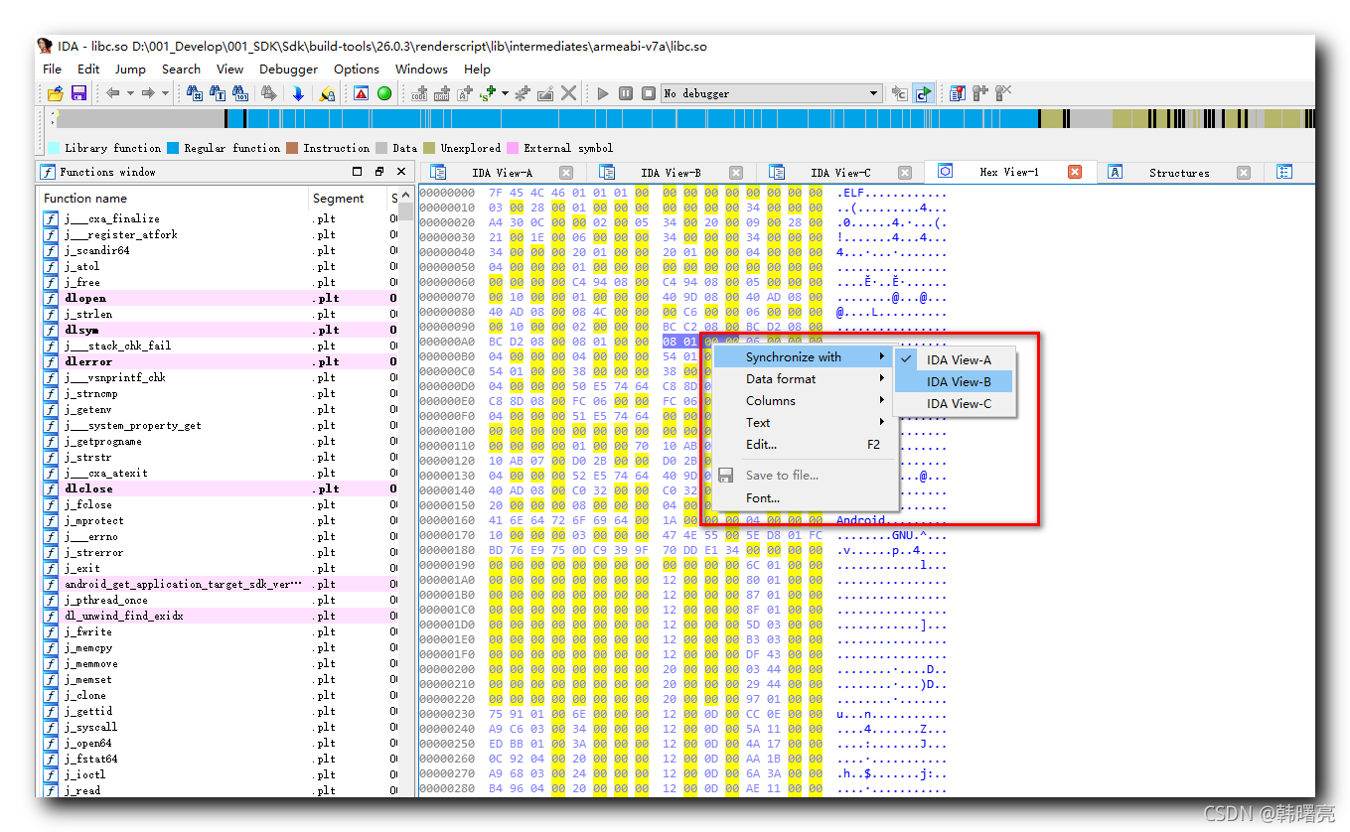Click the Create code toolbar icon
Screen dimensions: 1350x832
click(419, 92)
